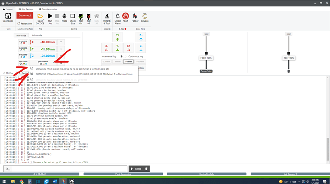The height and width of the screenshot is (184, 330).
Task: Select the inch-mode tab
Action: (x=37, y=35)
